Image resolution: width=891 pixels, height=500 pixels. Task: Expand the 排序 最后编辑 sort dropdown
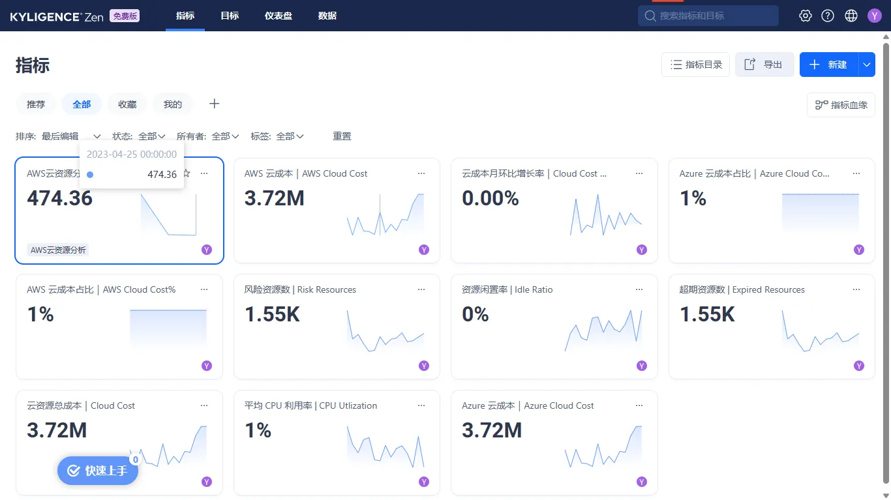[x=72, y=136]
